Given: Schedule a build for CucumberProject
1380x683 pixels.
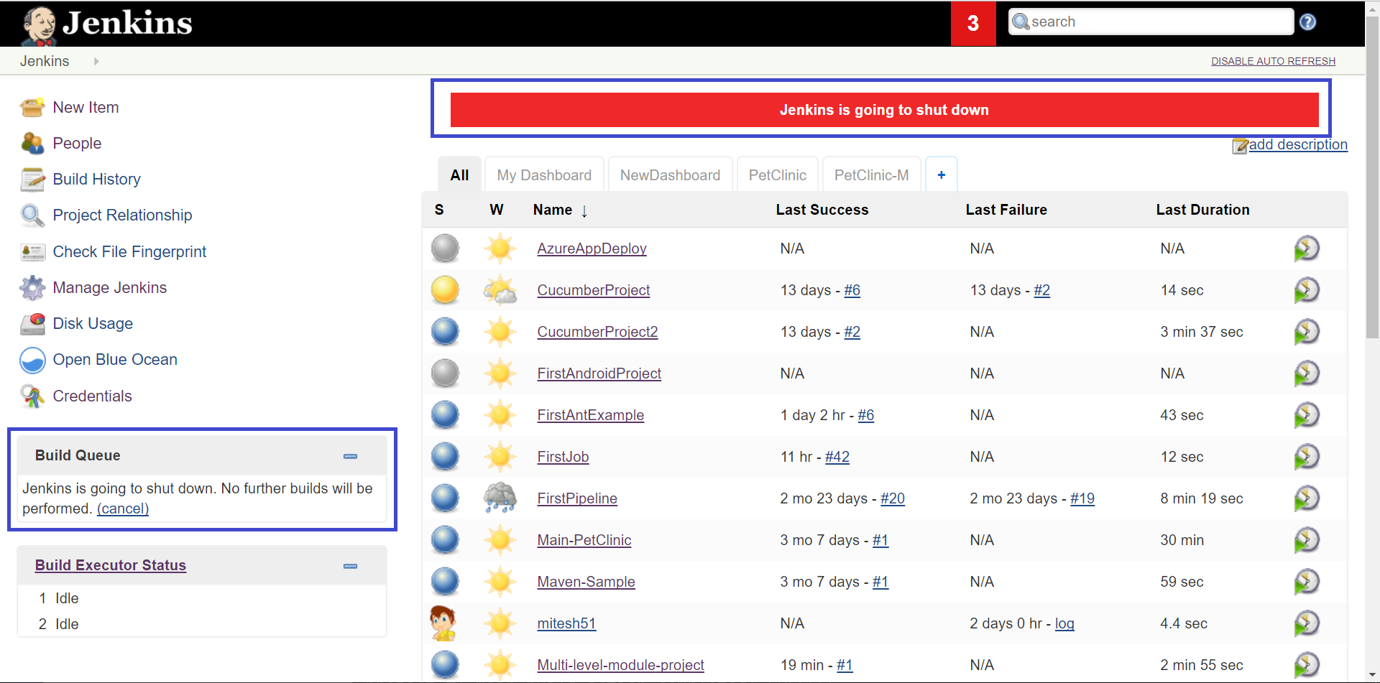Looking at the screenshot, I should click(1307, 290).
